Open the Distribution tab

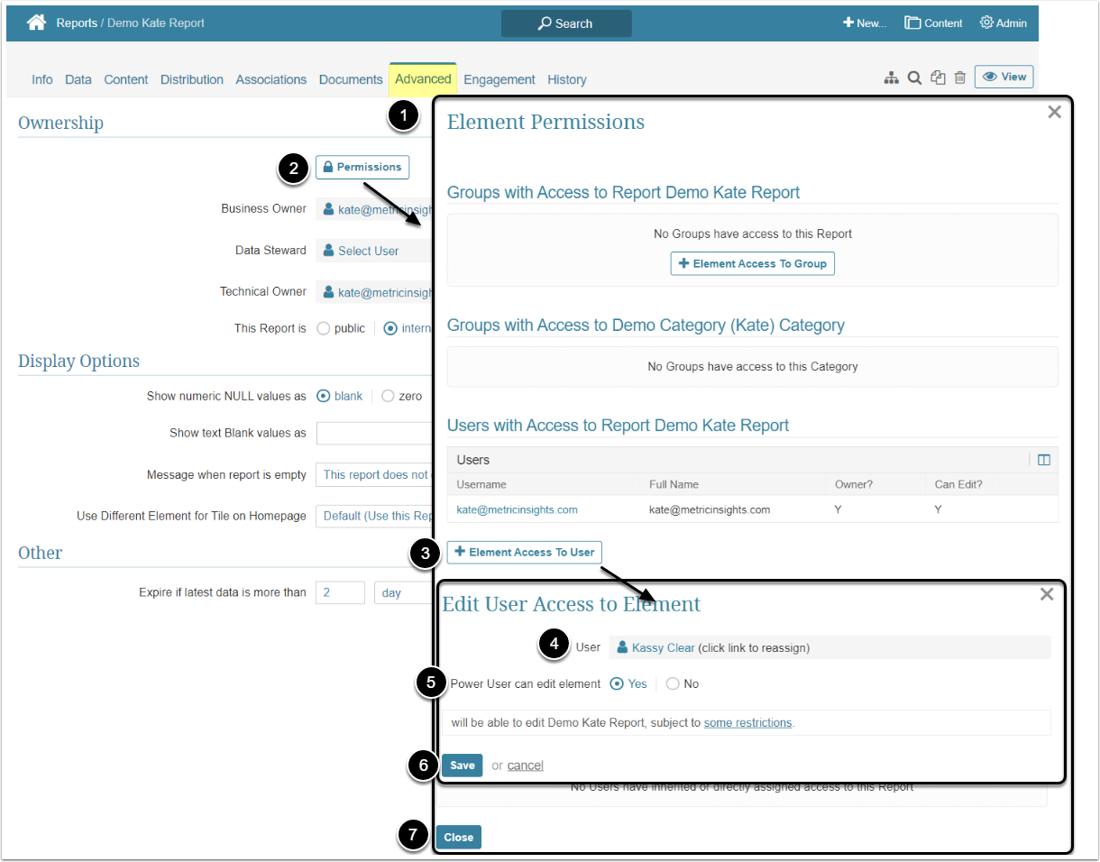(x=192, y=79)
